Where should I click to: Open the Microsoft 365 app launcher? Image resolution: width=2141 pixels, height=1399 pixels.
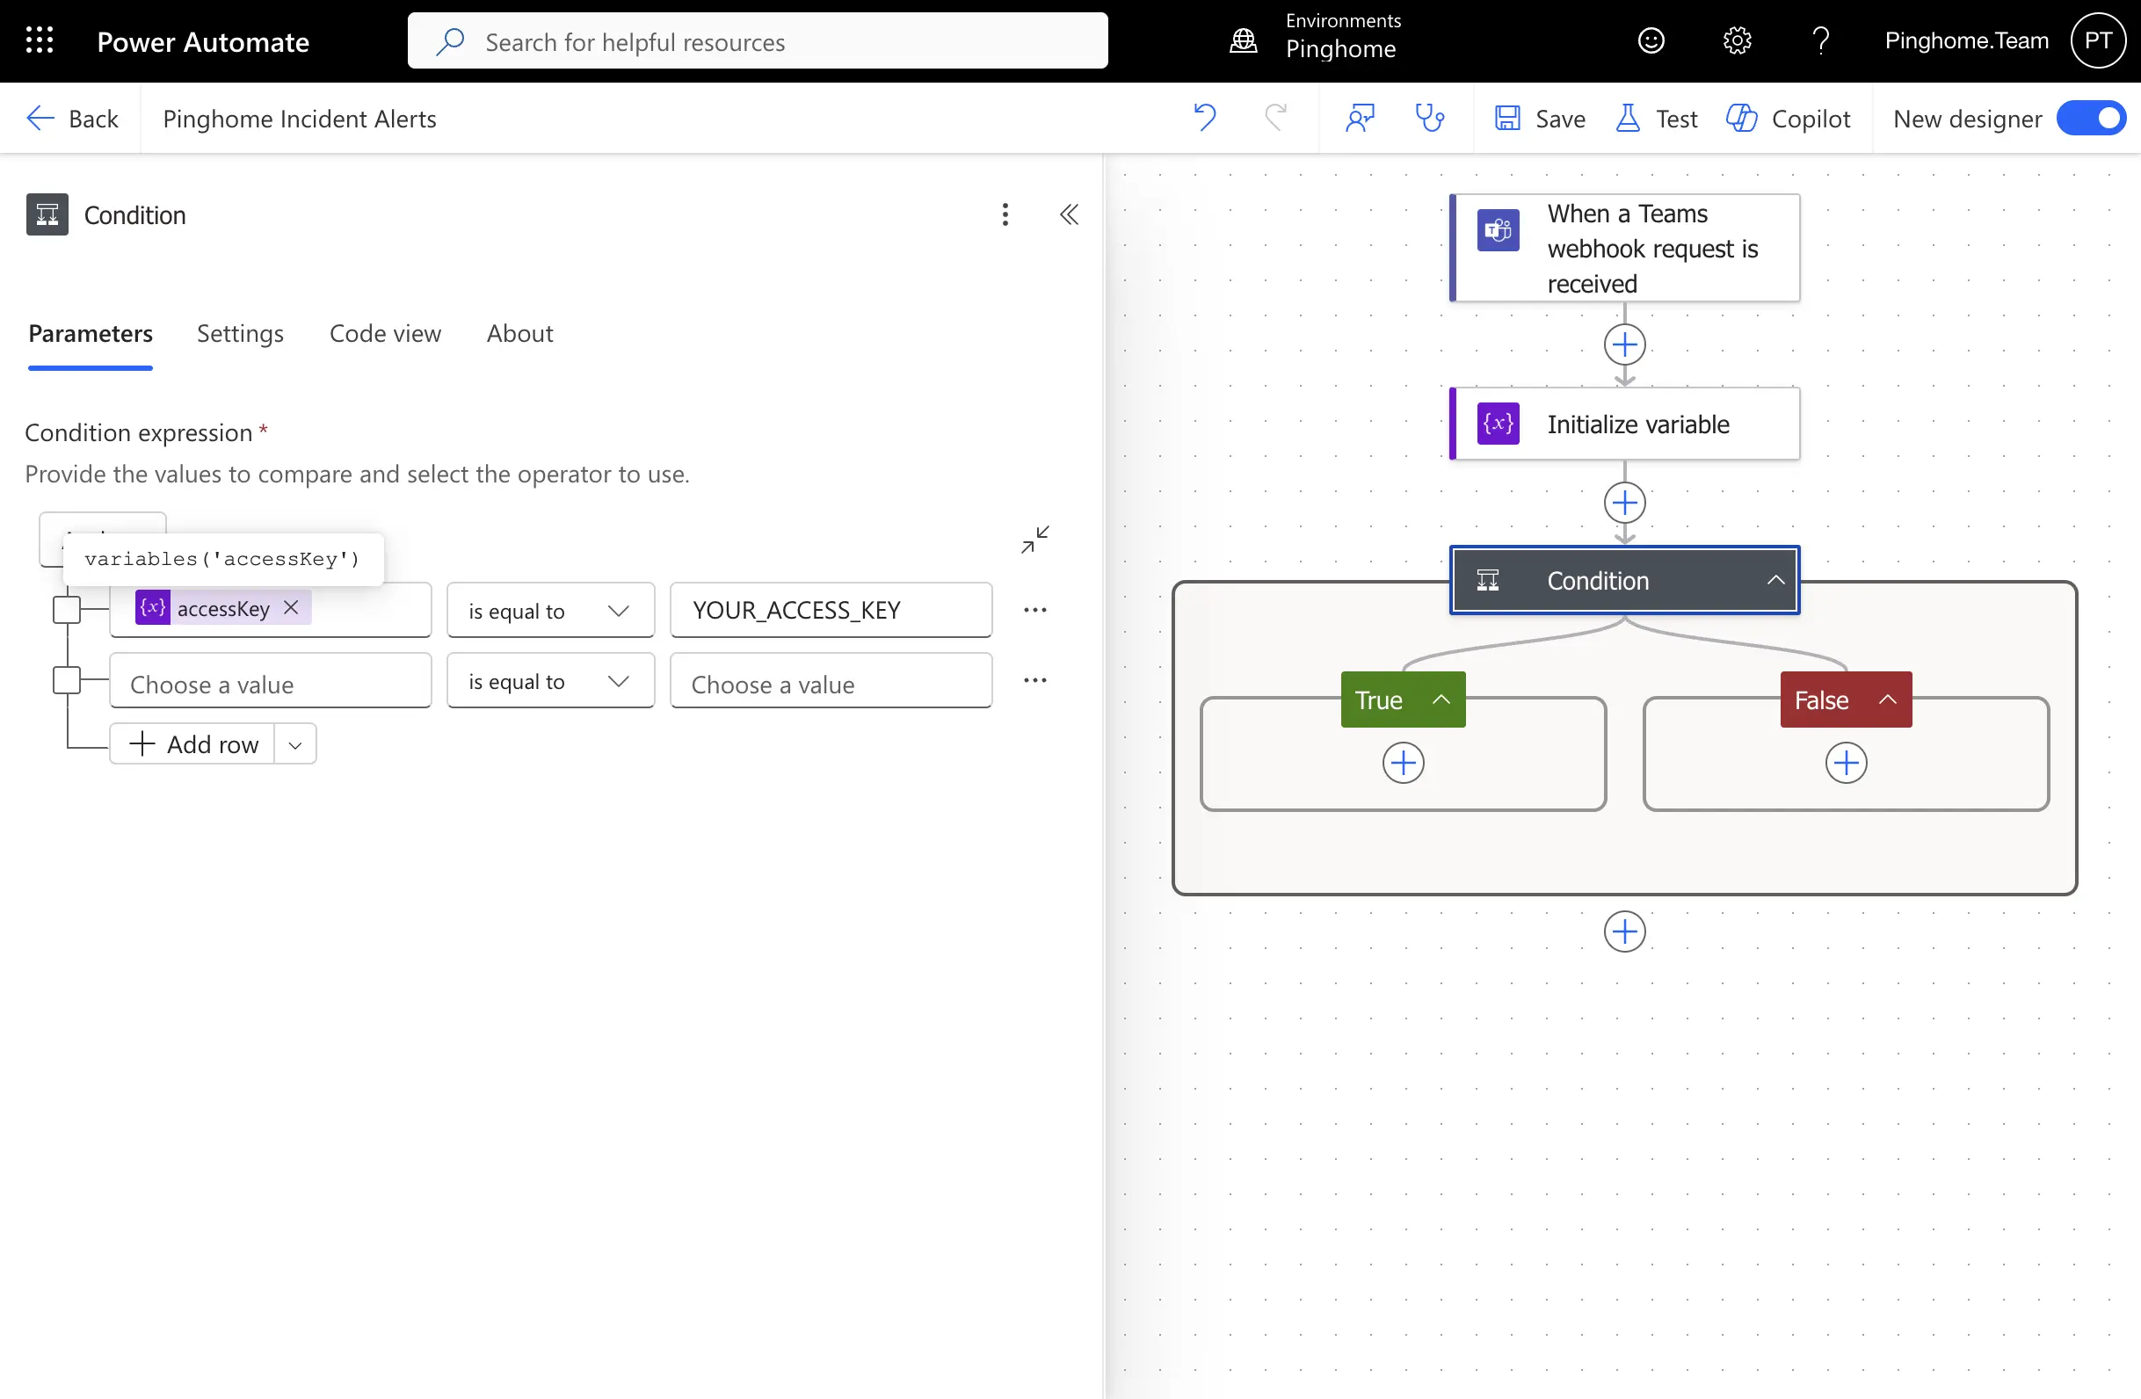[x=40, y=40]
